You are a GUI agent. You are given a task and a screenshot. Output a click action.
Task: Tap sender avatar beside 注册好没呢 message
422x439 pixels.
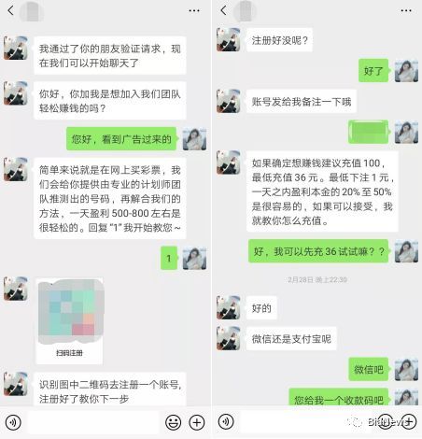(229, 39)
